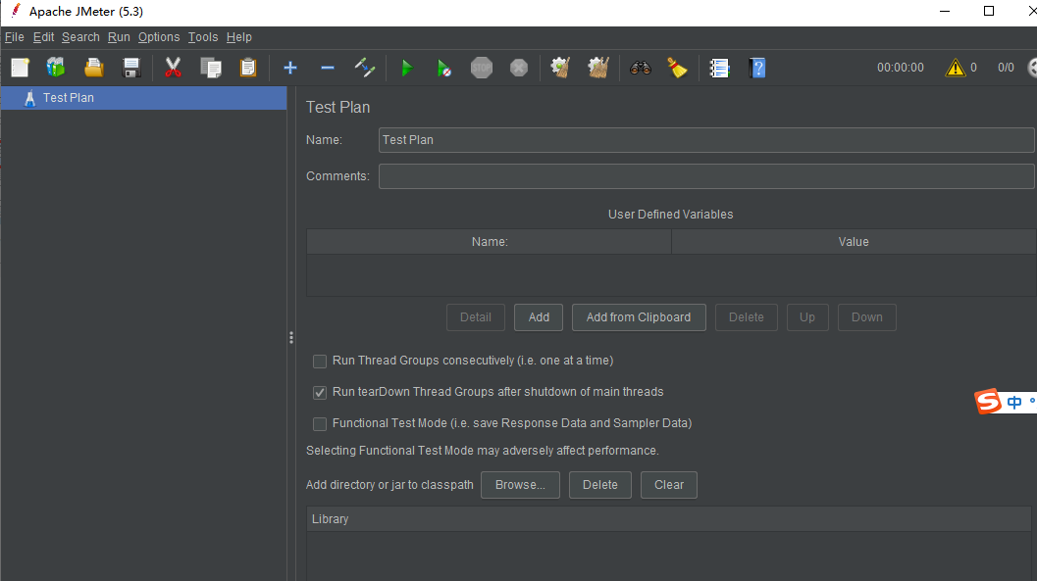This screenshot has width=1037, height=581.
Task: Click the classpath Delete button
Action: point(600,485)
